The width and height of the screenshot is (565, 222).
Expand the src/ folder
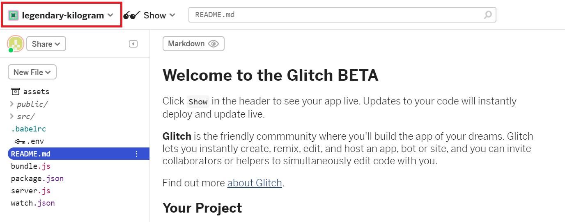(x=23, y=116)
